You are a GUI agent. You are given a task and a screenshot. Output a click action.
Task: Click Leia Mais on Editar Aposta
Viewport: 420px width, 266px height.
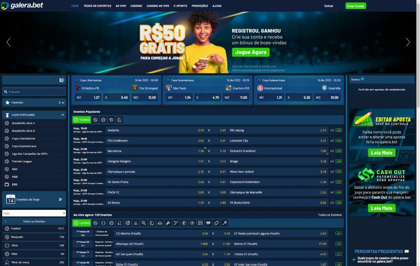tap(381, 153)
